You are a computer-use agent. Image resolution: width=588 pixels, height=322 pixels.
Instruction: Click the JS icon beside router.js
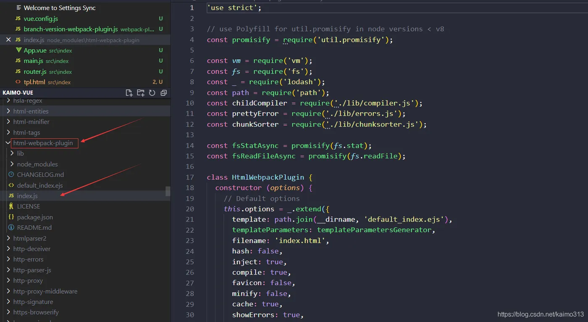18,71
